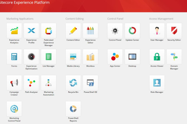This screenshot has width=187, height=124.
Task: Click the 'Desktop' text label
Action: coord(132,66)
